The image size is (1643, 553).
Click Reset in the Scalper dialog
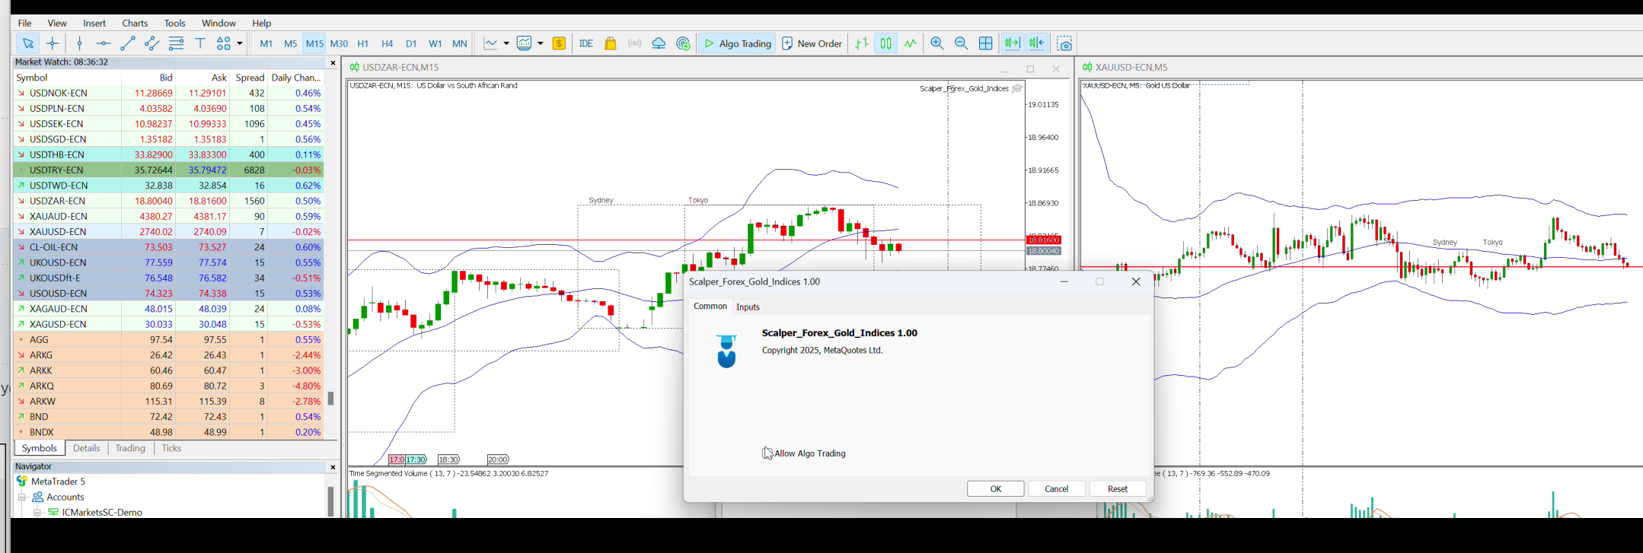[1118, 488]
